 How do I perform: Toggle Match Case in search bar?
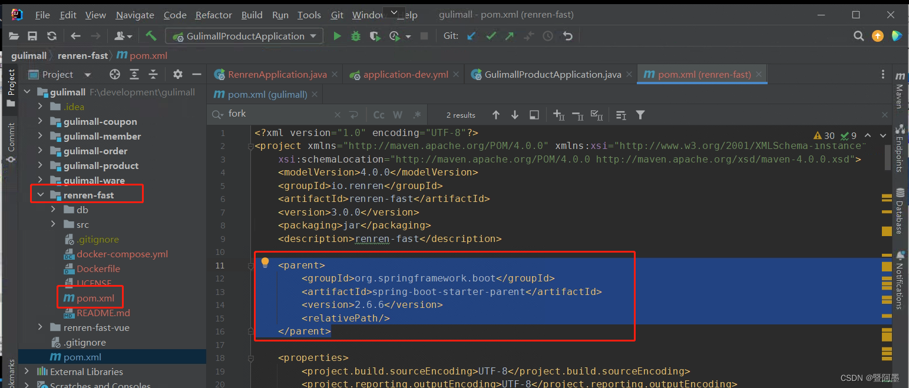pos(378,114)
